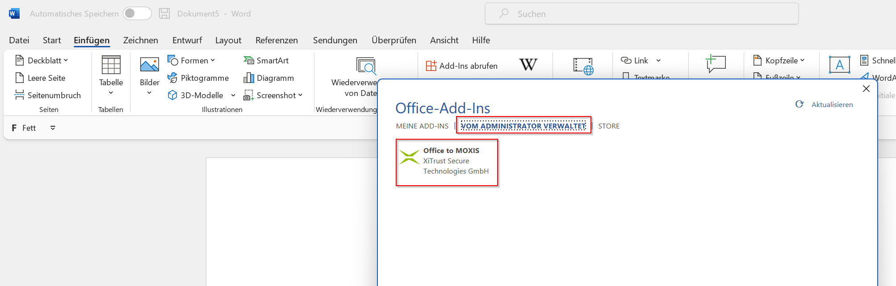Toggle Automatisches Speichern switch
Viewport: 896px width, 286px height.
click(137, 14)
